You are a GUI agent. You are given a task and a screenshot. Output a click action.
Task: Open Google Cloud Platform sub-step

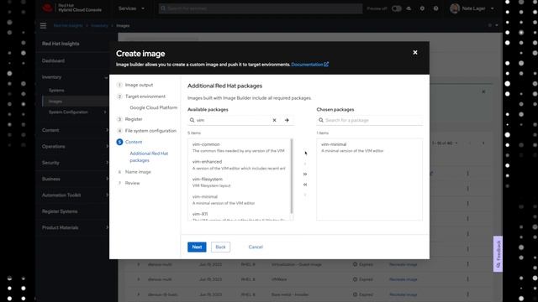(153, 107)
